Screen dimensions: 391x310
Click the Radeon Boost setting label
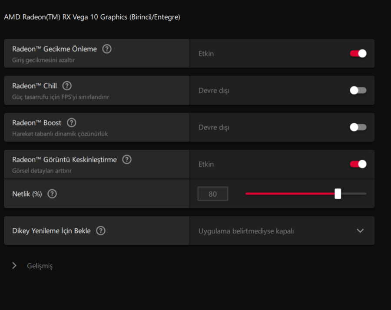[36, 122]
